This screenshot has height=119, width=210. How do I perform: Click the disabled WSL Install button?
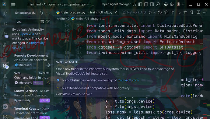[38, 83]
